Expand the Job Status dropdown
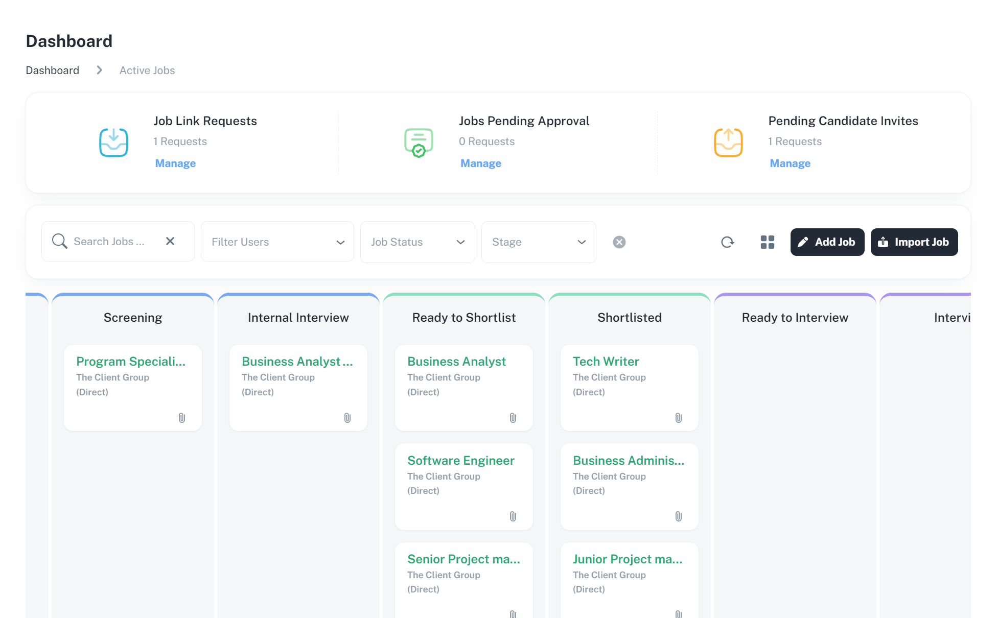The height and width of the screenshot is (618, 997). tap(418, 242)
